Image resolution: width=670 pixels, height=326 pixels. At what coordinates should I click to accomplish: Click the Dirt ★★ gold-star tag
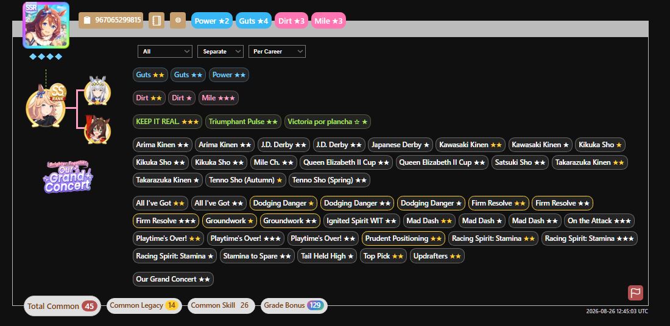(149, 98)
